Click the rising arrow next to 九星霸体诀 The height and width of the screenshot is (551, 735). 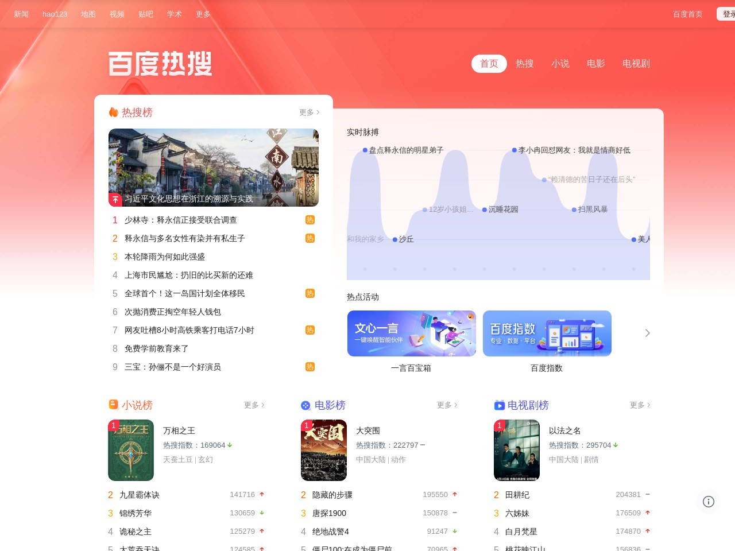click(262, 494)
